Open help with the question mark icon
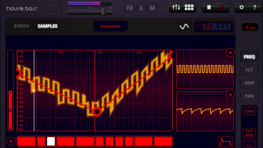 click(255, 7)
